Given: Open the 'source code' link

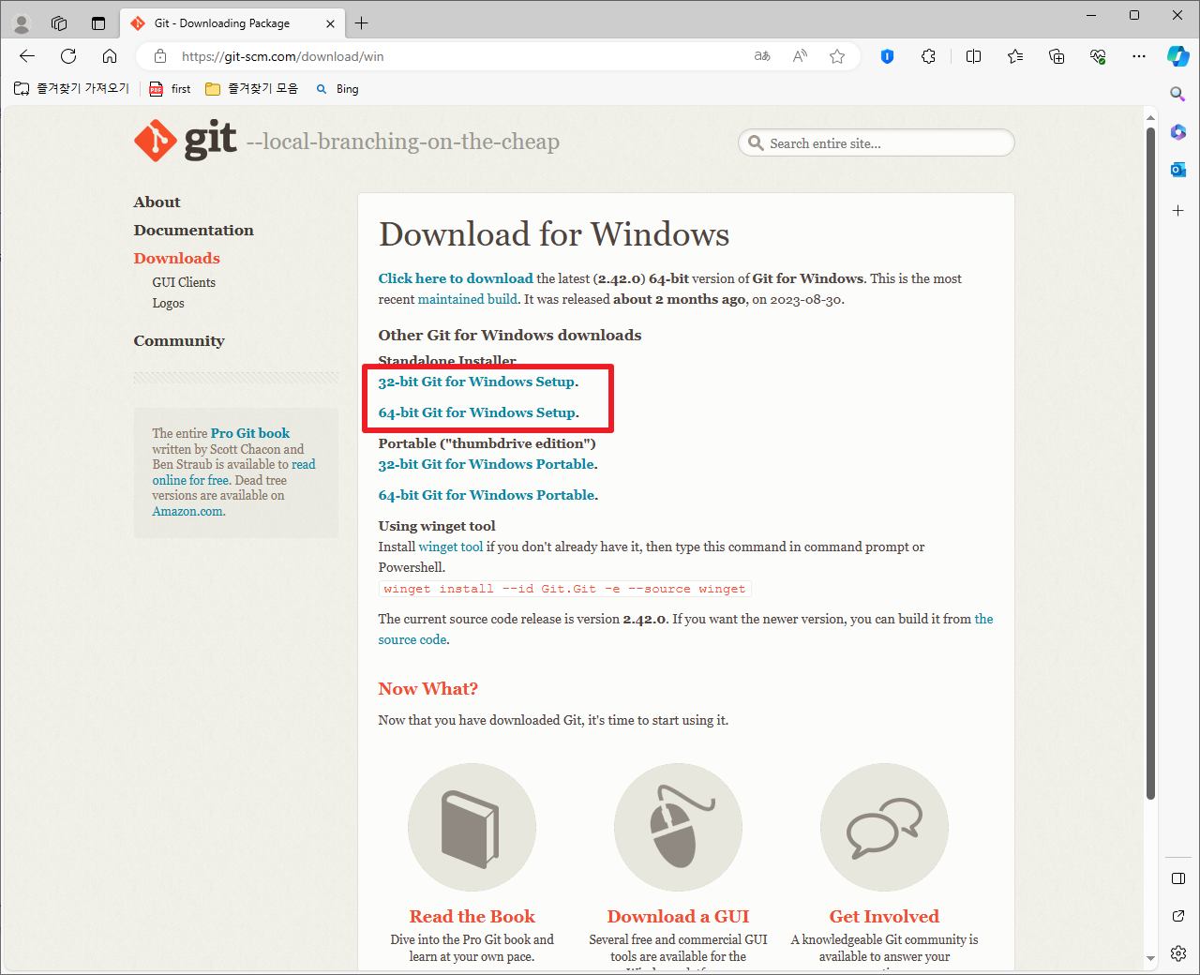Looking at the screenshot, I should pyautogui.click(x=412, y=639).
